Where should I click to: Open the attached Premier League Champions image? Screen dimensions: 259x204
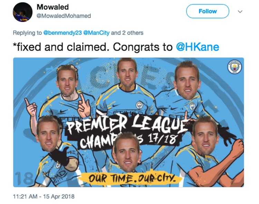(128, 122)
